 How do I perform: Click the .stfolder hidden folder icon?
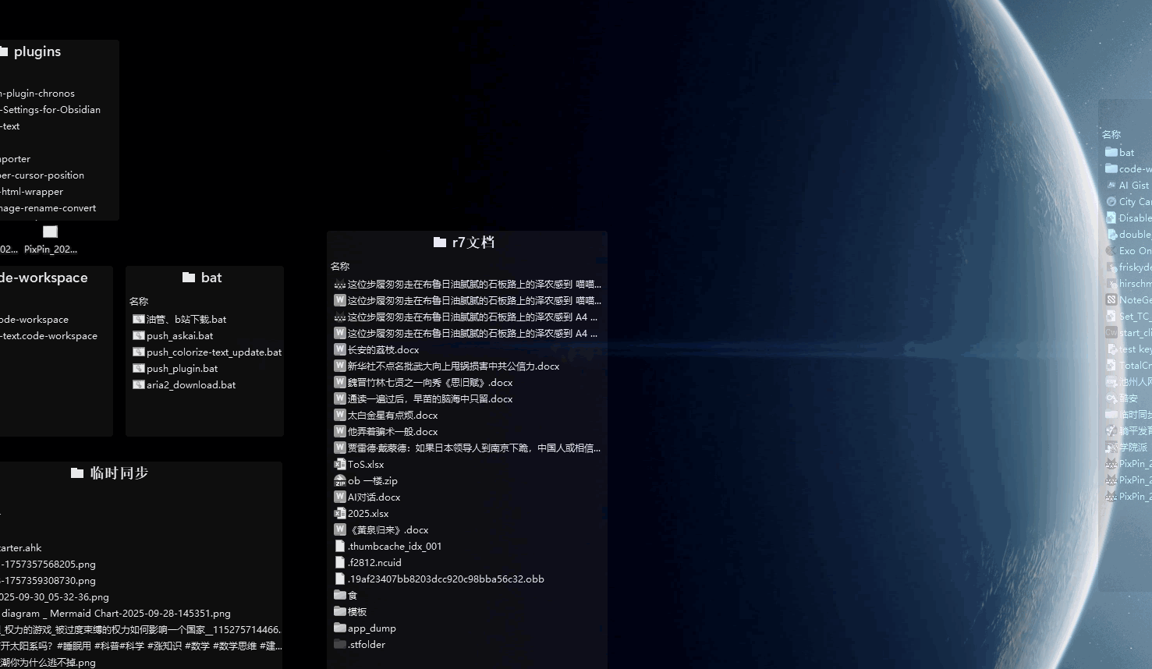[x=339, y=644]
